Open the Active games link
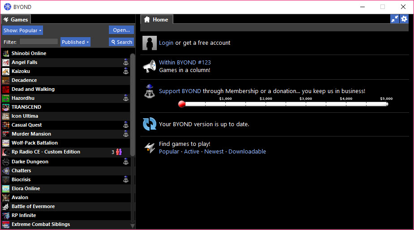 pos(192,151)
